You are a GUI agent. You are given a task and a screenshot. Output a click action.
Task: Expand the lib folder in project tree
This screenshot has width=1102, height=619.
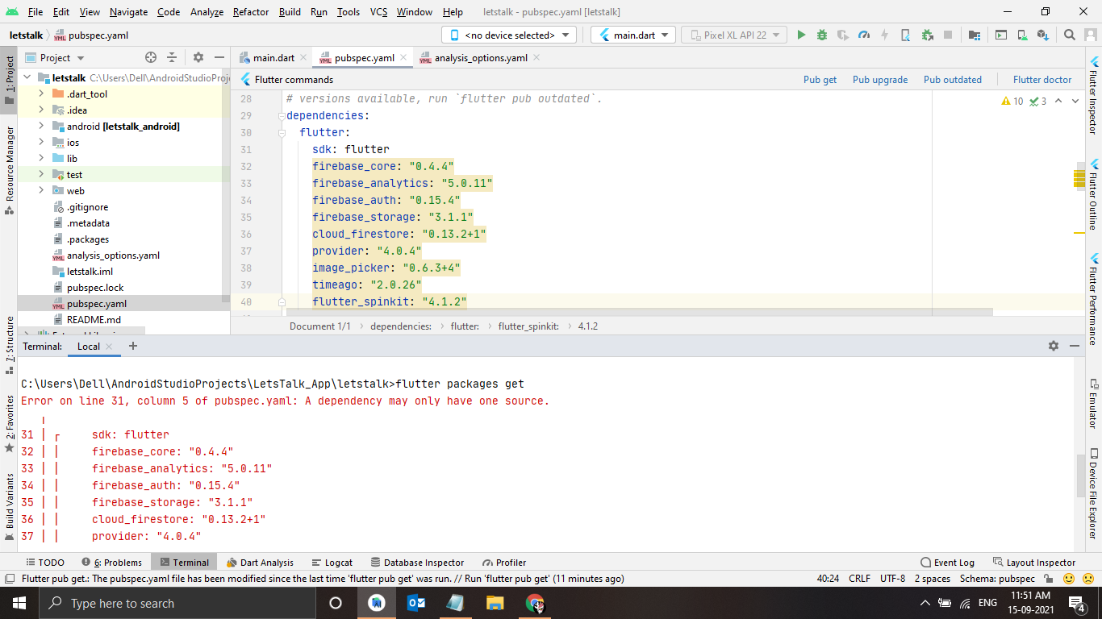(x=41, y=159)
